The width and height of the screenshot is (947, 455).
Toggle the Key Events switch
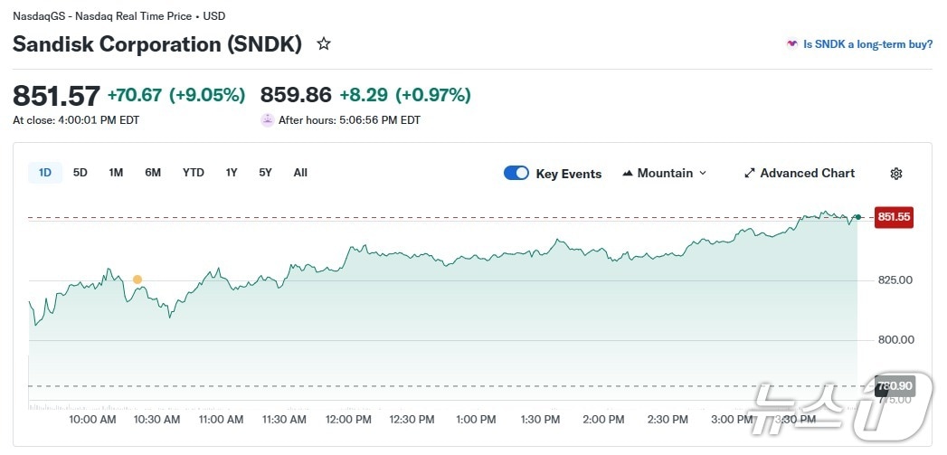pyautogui.click(x=516, y=174)
